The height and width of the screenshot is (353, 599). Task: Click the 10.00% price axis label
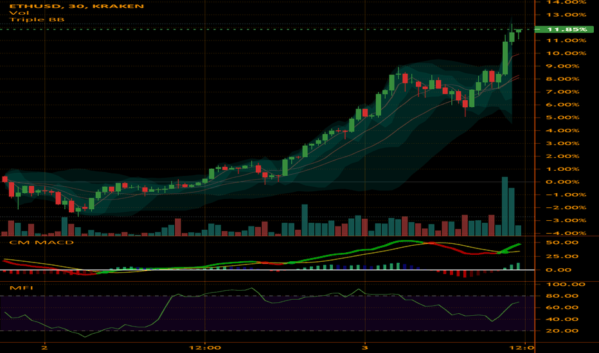tap(566, 53)
